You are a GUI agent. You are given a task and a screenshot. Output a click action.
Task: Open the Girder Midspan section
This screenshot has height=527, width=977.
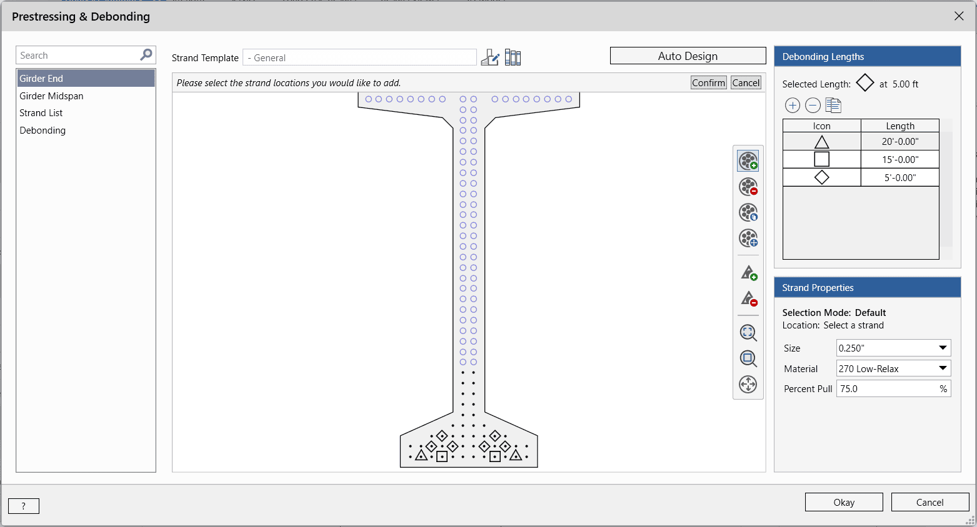tap(51, 96)
